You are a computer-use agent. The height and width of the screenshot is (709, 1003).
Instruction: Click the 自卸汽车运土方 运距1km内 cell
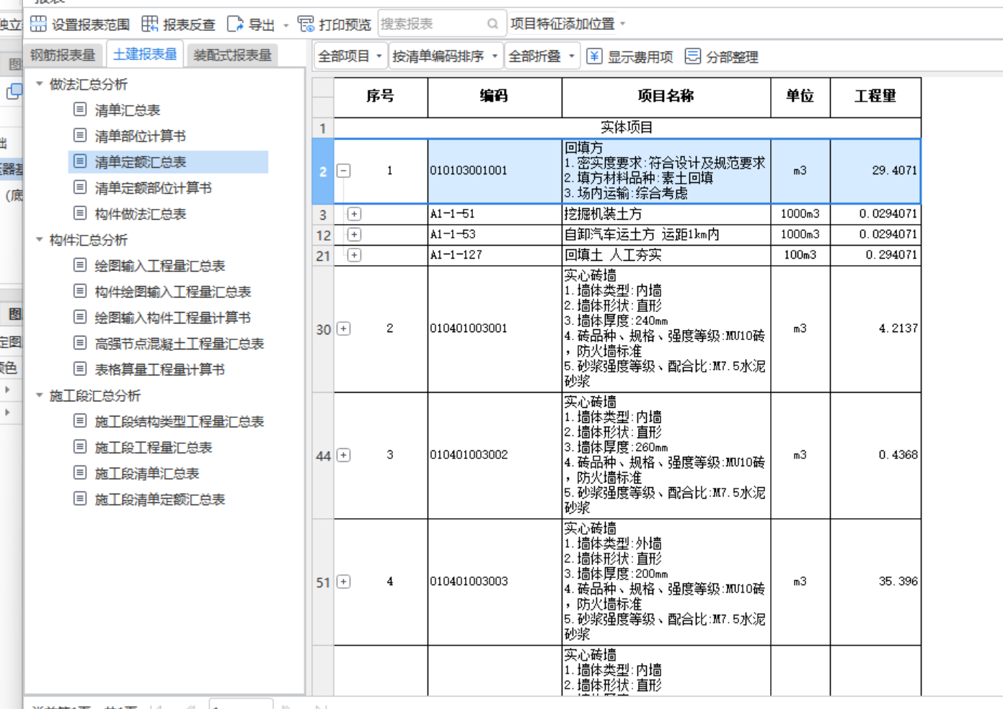666,234
